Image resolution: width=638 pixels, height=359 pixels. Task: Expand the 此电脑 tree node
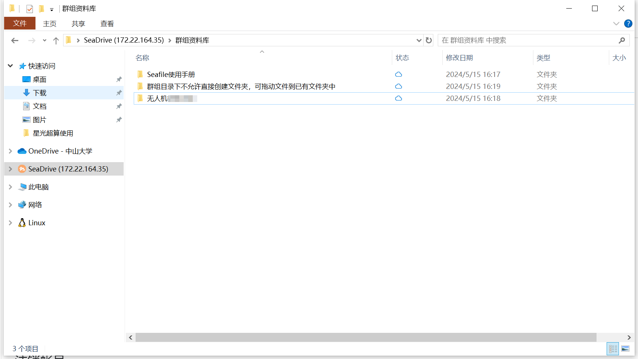(10, 187)
